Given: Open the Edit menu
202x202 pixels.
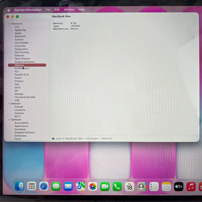Looking at the screenshot, I should pyautogui.click(x=57, y=10).
